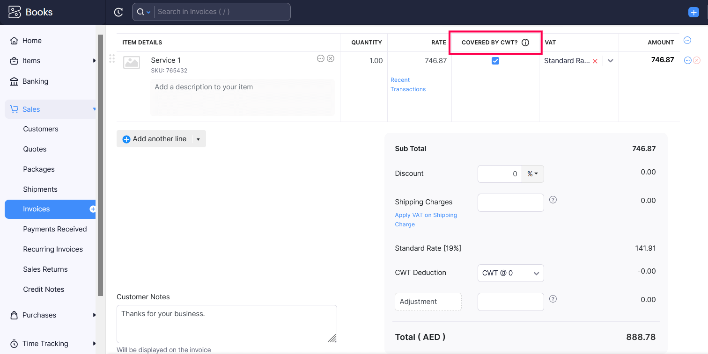This screenshot has height=354, width=708.
Task: Click the Customer Notes text area
Action: (x=227, y=324)
